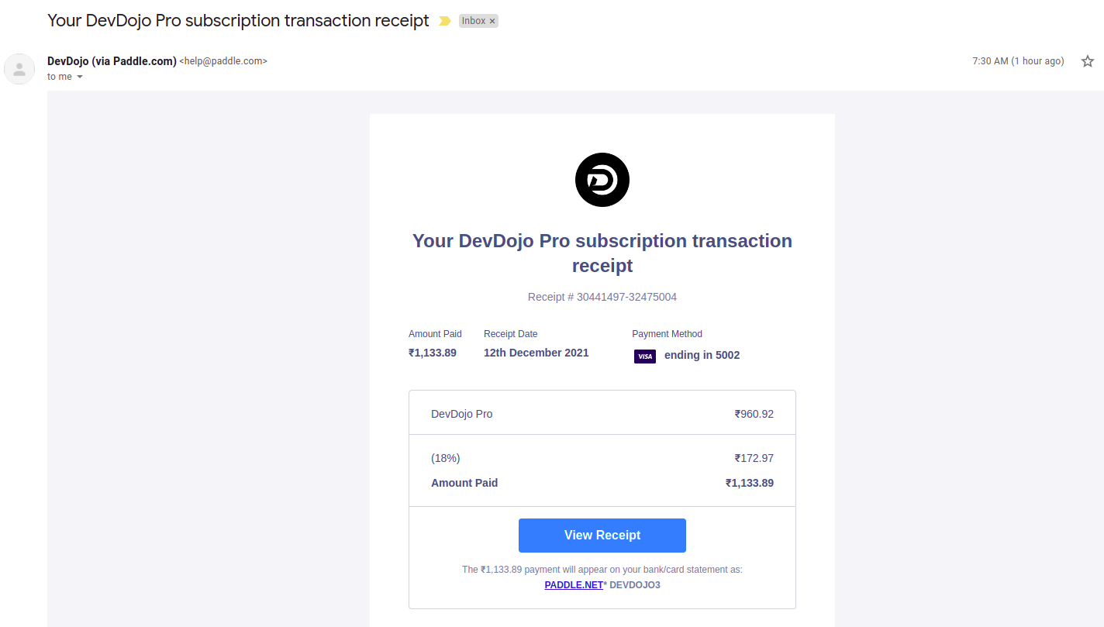1104x627 pixels.
Task: Star this email from DevDojo
Action: [x=1088, y=61]
